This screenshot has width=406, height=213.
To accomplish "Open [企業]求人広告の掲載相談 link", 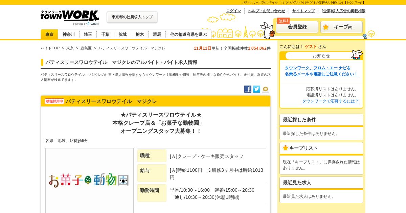I will [343, 11].
